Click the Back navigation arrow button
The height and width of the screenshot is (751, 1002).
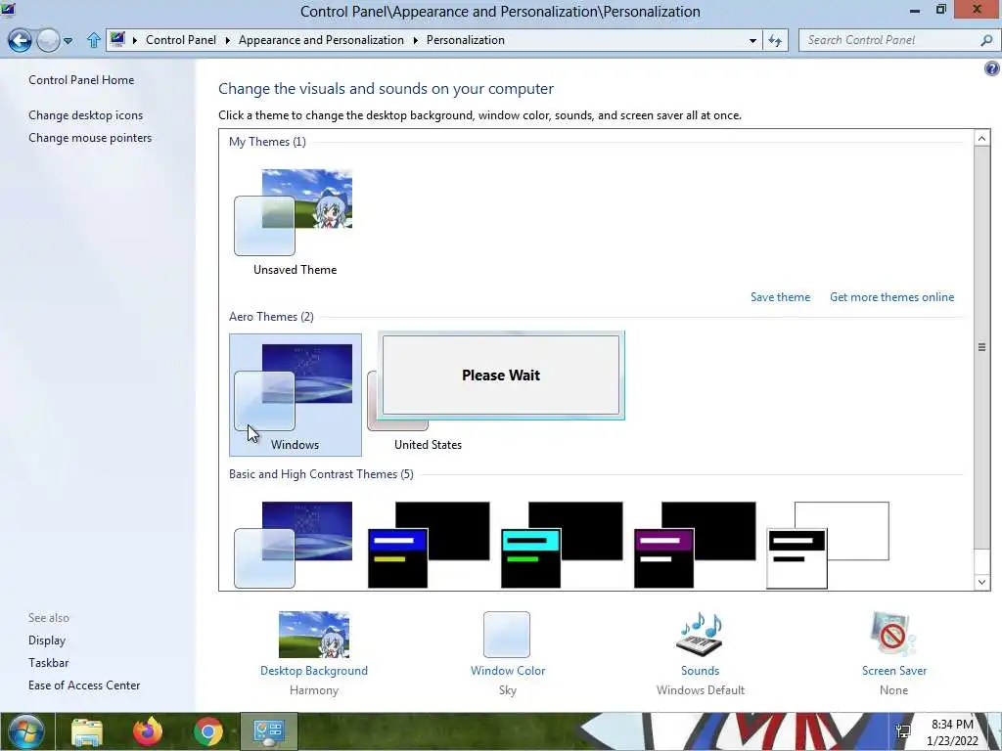coord(20,41)
